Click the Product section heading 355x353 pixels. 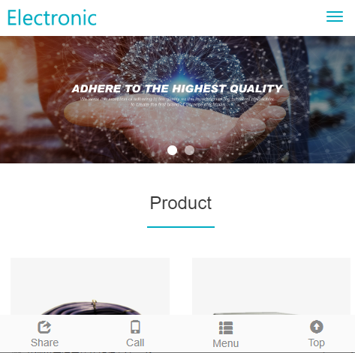click(x=181, y=203)
